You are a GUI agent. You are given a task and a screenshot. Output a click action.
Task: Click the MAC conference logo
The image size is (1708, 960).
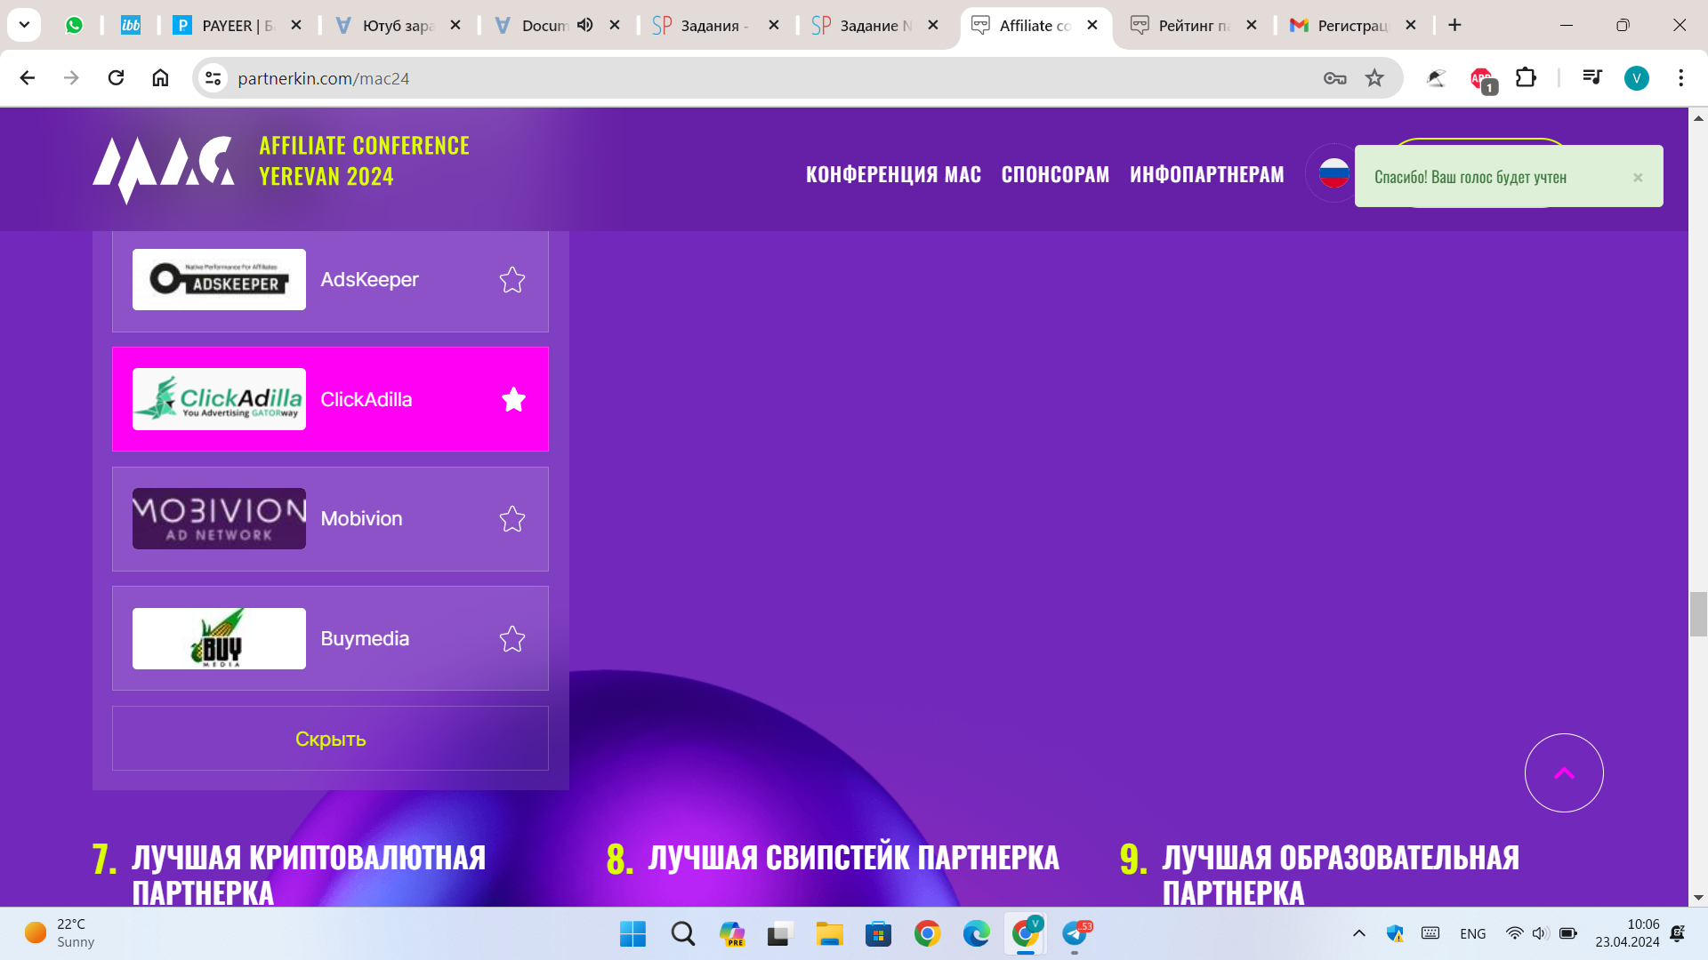pyautogui.click(x=164, y=166)
